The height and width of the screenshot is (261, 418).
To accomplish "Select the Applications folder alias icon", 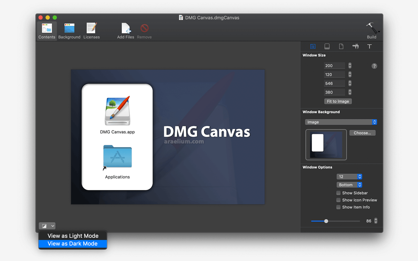I will (x=117, y=158).
